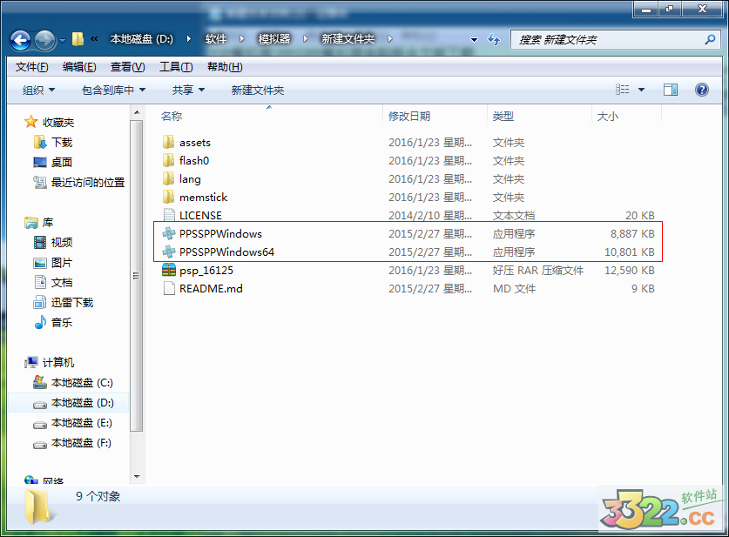Open 迅雷下载 library
This screenshot has height=537, width=729.
click(x=64, y=303)
